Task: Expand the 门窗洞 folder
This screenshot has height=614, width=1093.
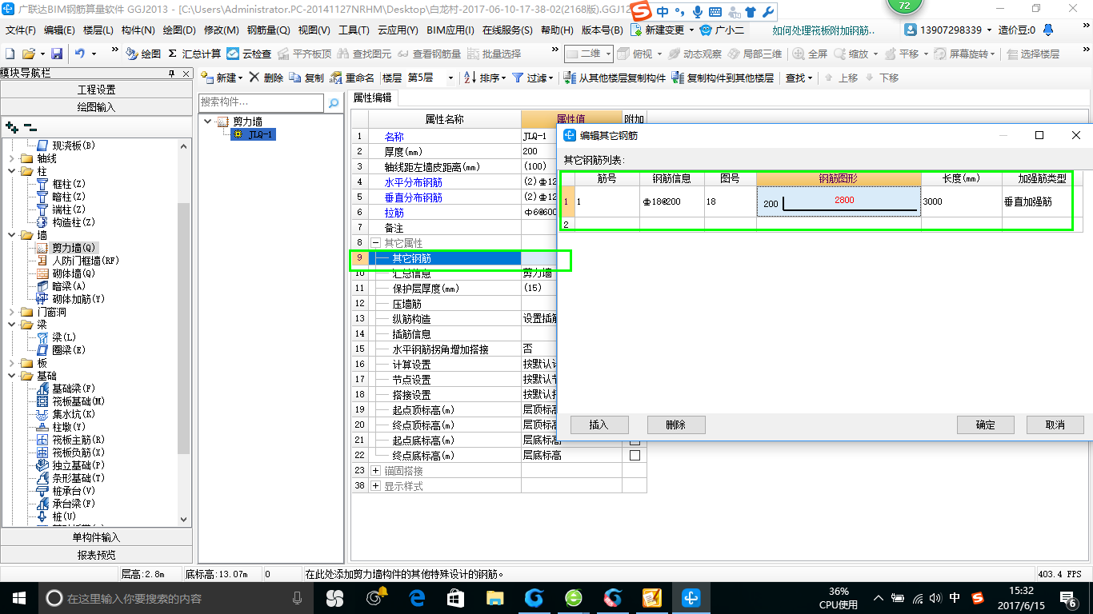Action: 11,312
